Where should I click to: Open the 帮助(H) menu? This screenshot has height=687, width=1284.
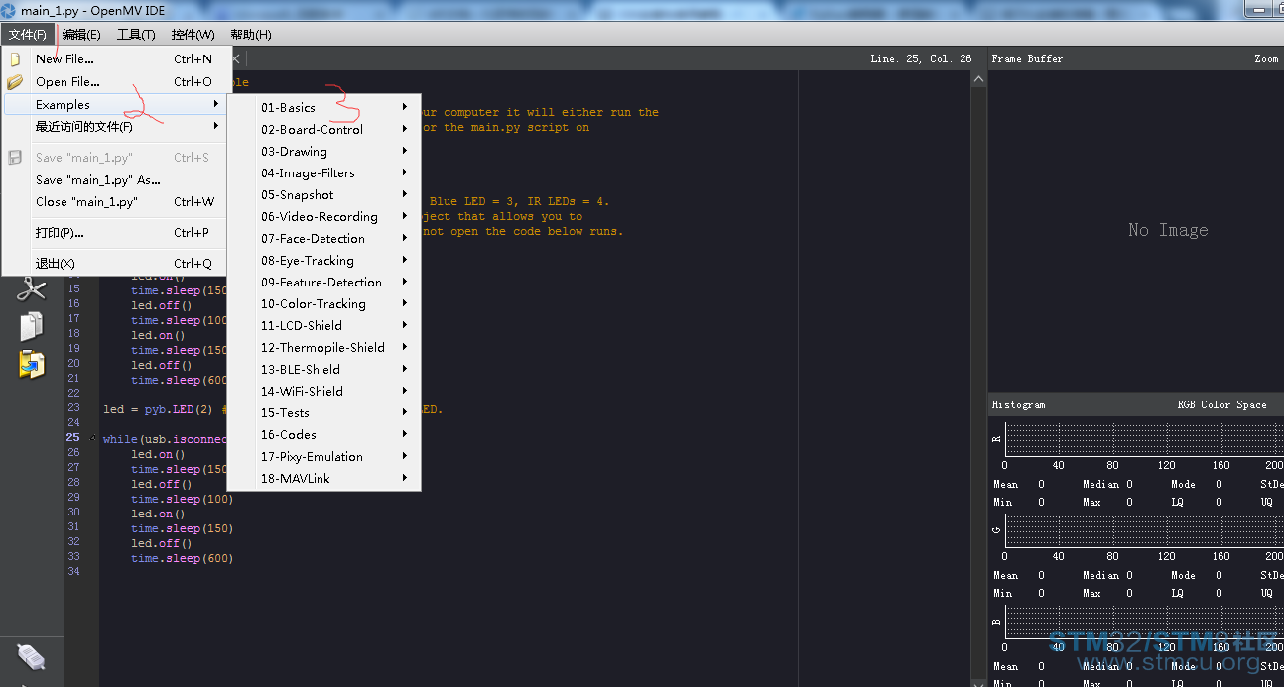coord(251,34)
